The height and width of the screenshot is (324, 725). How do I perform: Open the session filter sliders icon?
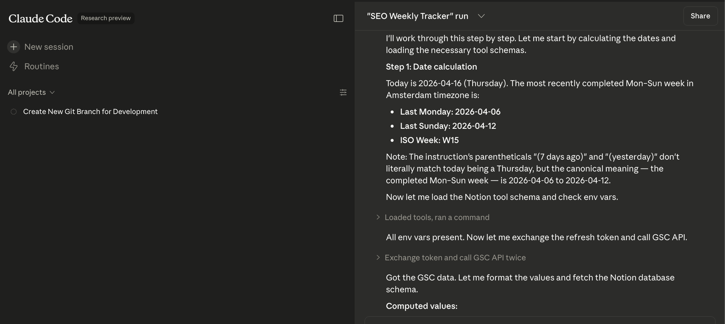343,92
